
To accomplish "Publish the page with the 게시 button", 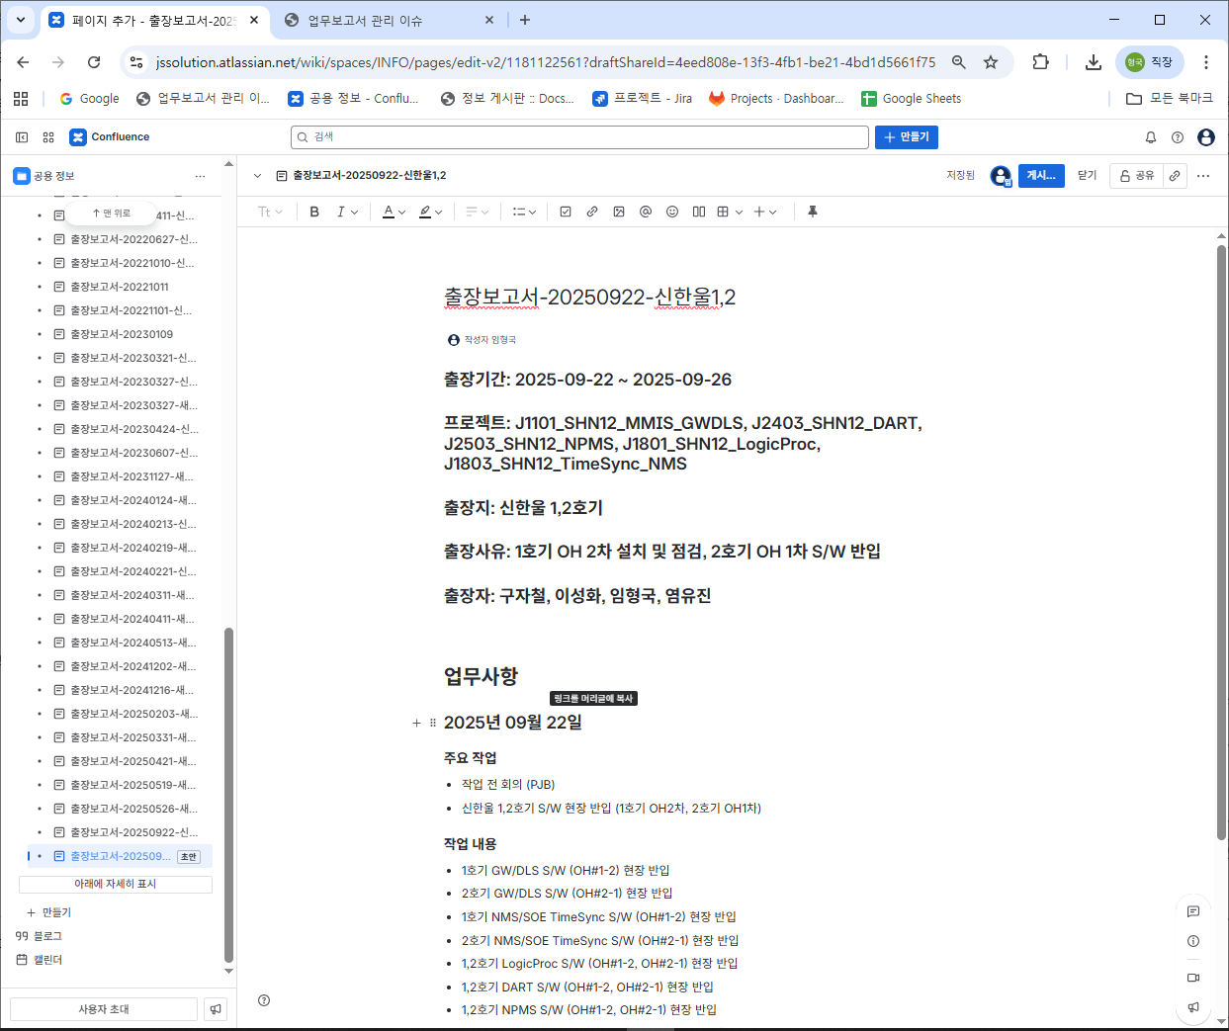I will [1041, 175].
